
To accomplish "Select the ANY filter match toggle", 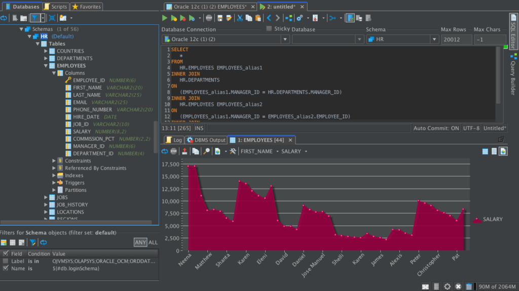I will pyautogui.click(x=140, y=242).
